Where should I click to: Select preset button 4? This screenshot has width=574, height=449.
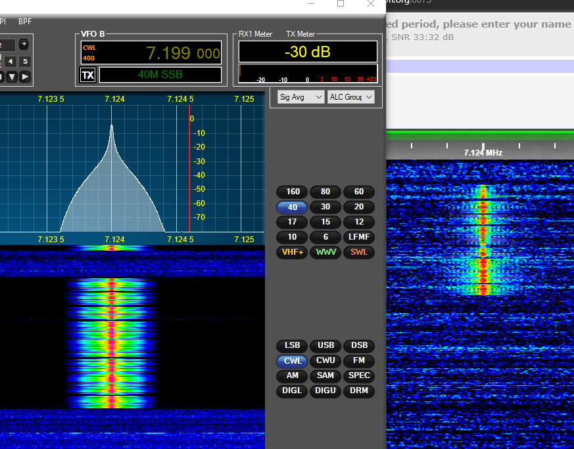pyautogui.click(x=11, y=62)
